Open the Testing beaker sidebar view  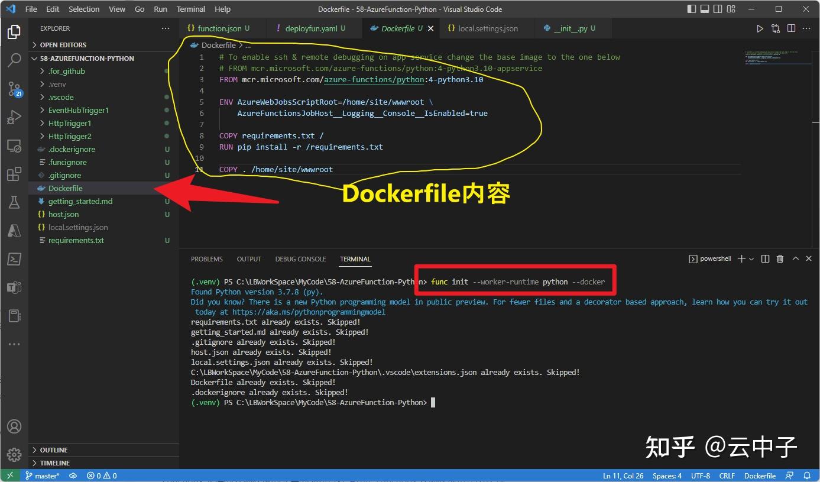click(x=14, y=202)
